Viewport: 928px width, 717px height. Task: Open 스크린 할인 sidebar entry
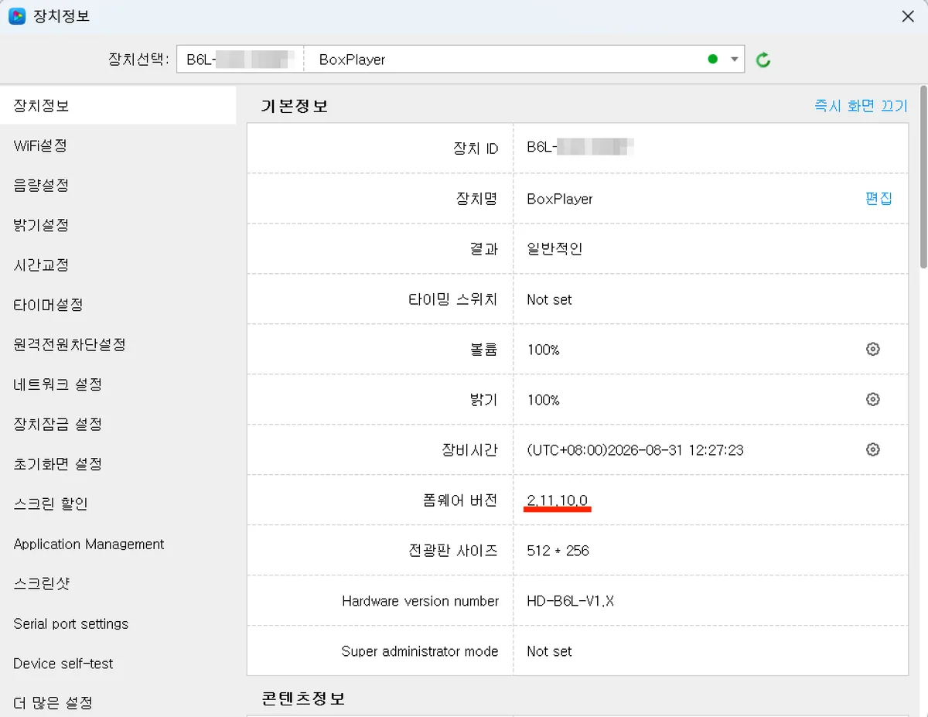point(51,504)
